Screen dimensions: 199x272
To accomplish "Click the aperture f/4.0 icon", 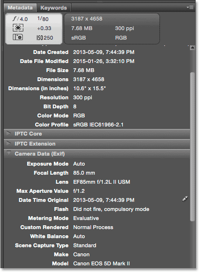I will click(20, 19).
